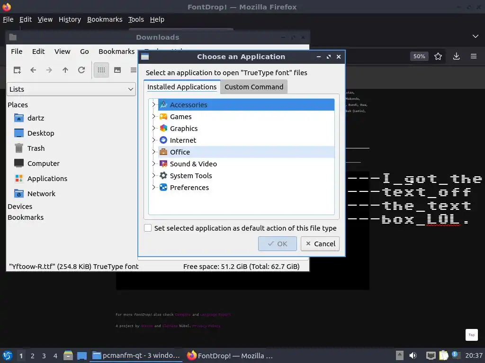The height and width of the screenshot is (363, 485).
Task: Select the Graphics category
Action: pos(246,129)
